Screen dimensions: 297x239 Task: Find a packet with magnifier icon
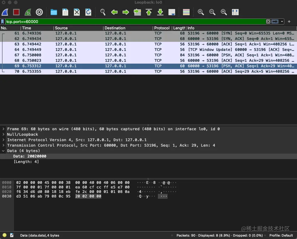pyautogui.click(x=103, y=12)
